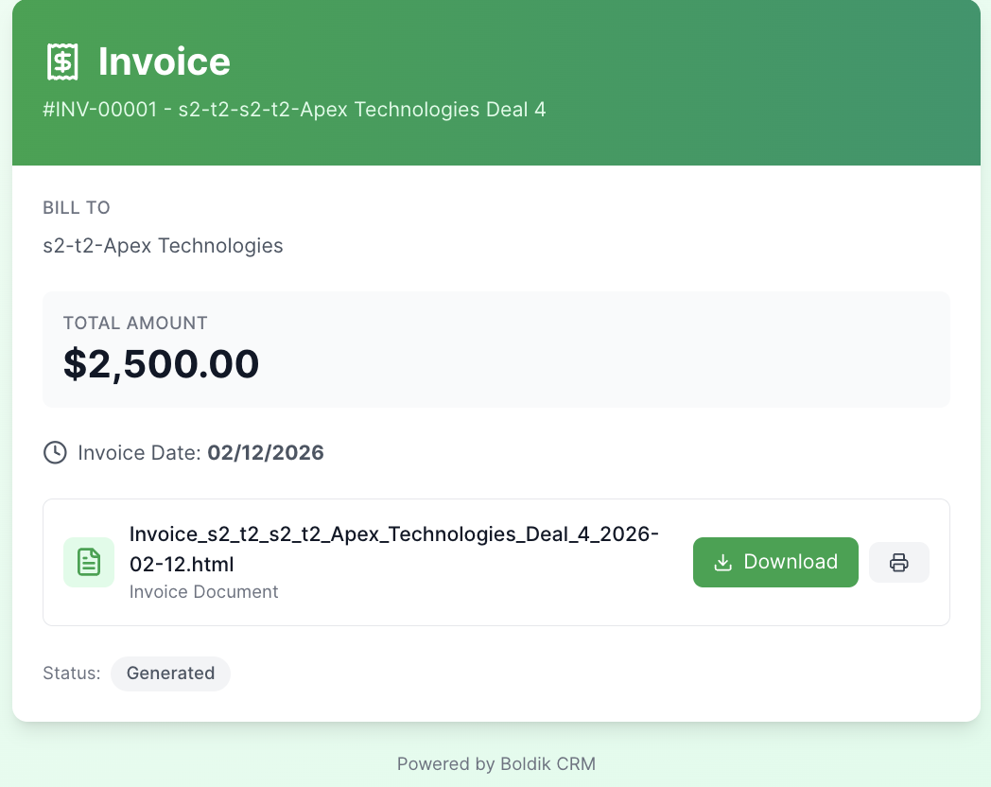Click the TOTAL AMOUNT label
This screenshot has width=991, height=787.
click(135, 323)
